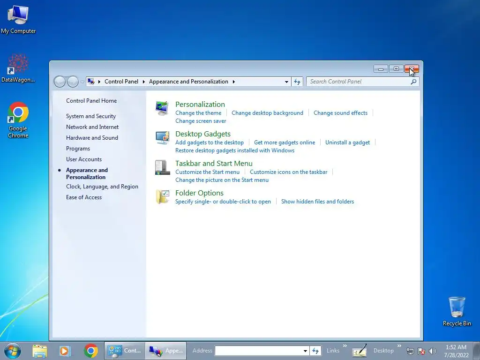The image size is (480, 360).
Task: Select the DataWagon desktop shortcut
Action: pyautogui.click(x=18, y=68)
